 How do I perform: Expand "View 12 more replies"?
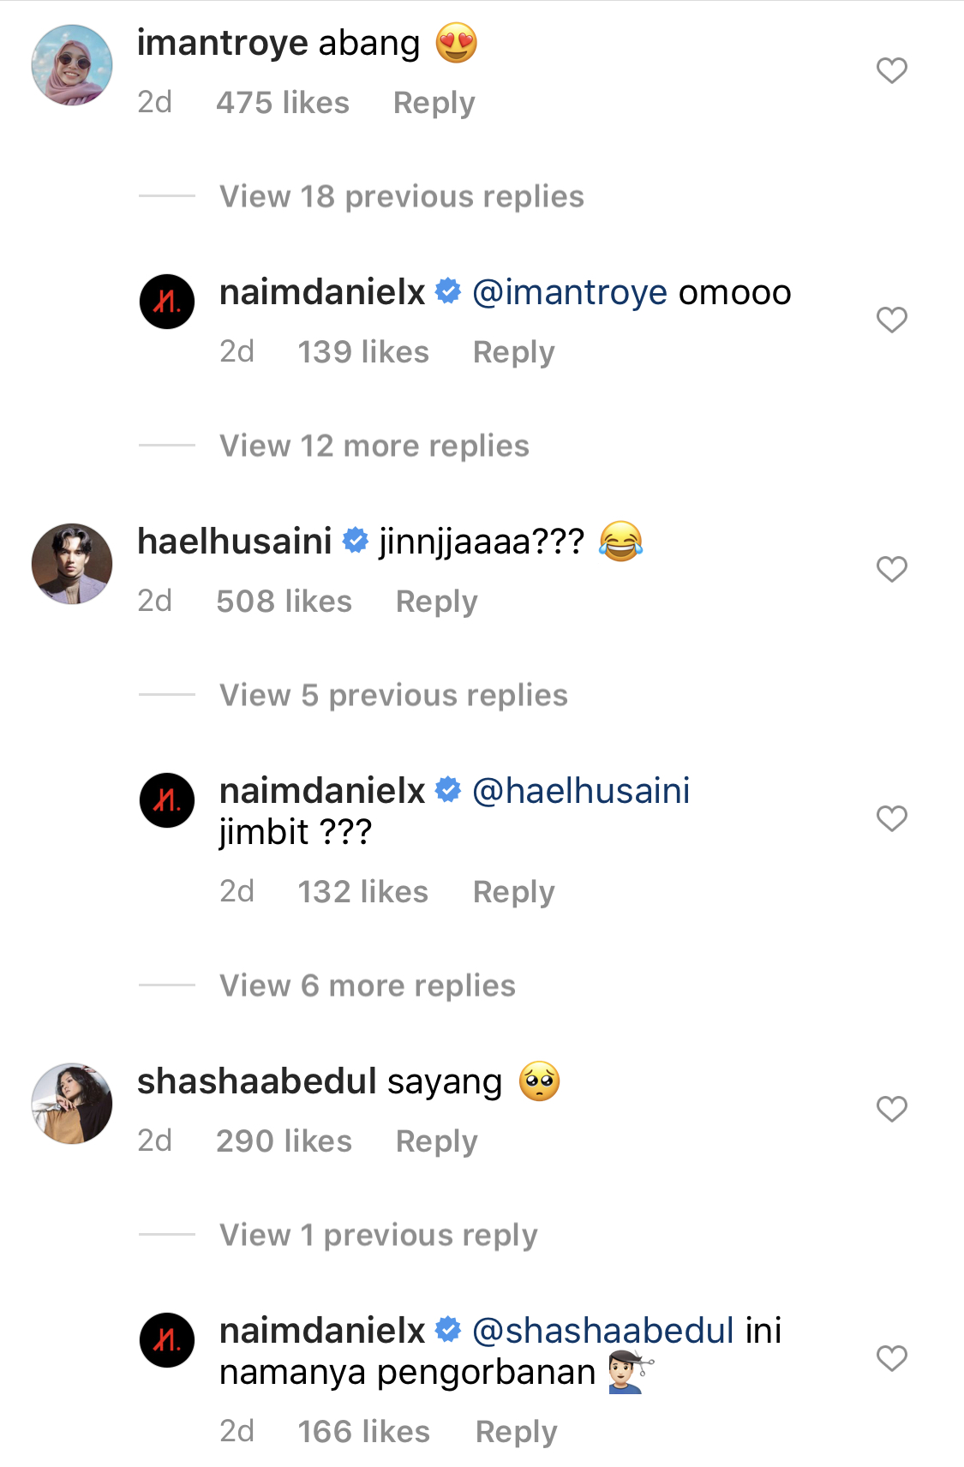click(374, 446)
